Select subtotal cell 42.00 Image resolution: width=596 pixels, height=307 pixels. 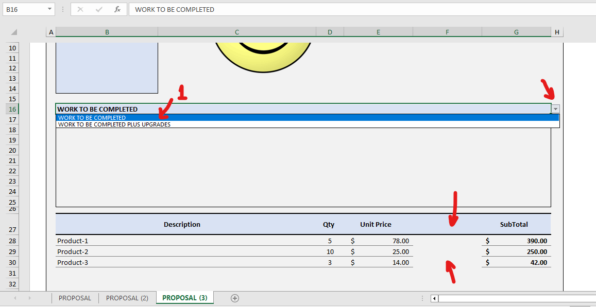(x=516, y=262)
